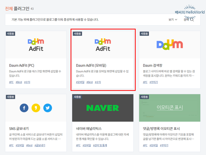Select the 댓글/방명록 이모티콘 표시 title
Viewport: 206px width, 155px height.
coord(161,129)
